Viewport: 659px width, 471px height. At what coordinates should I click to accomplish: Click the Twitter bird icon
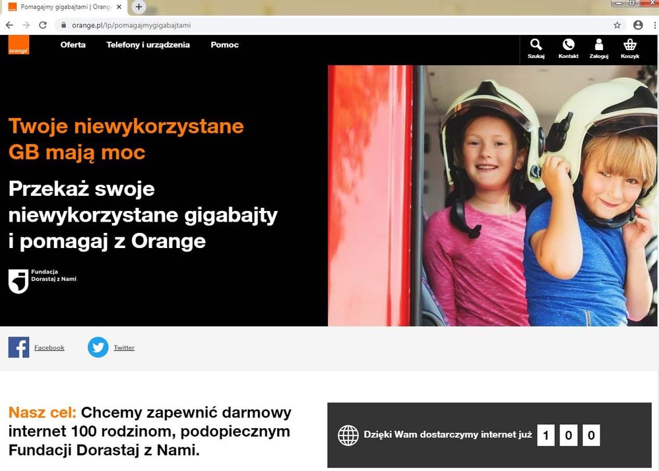[98, 347]
